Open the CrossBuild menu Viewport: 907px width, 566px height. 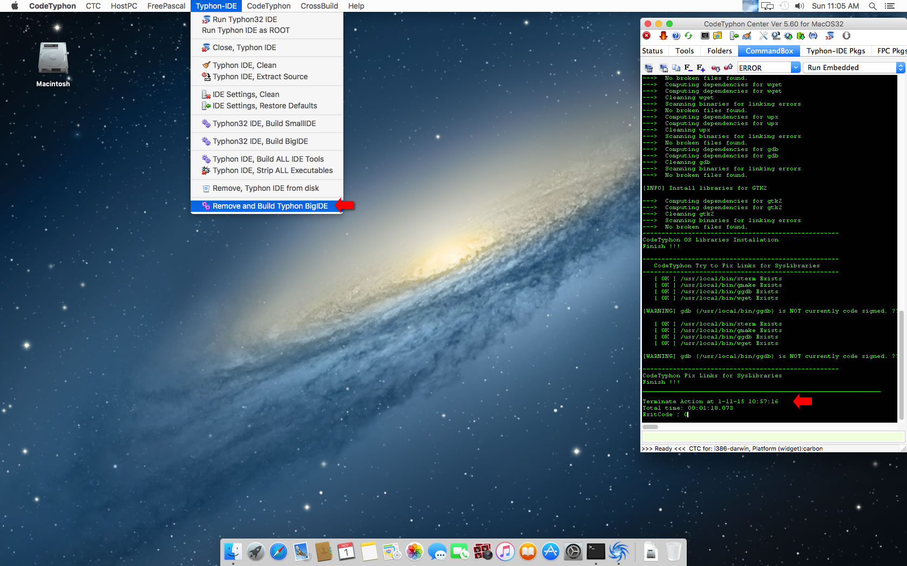pyautogui.click(x=319, y=6)
